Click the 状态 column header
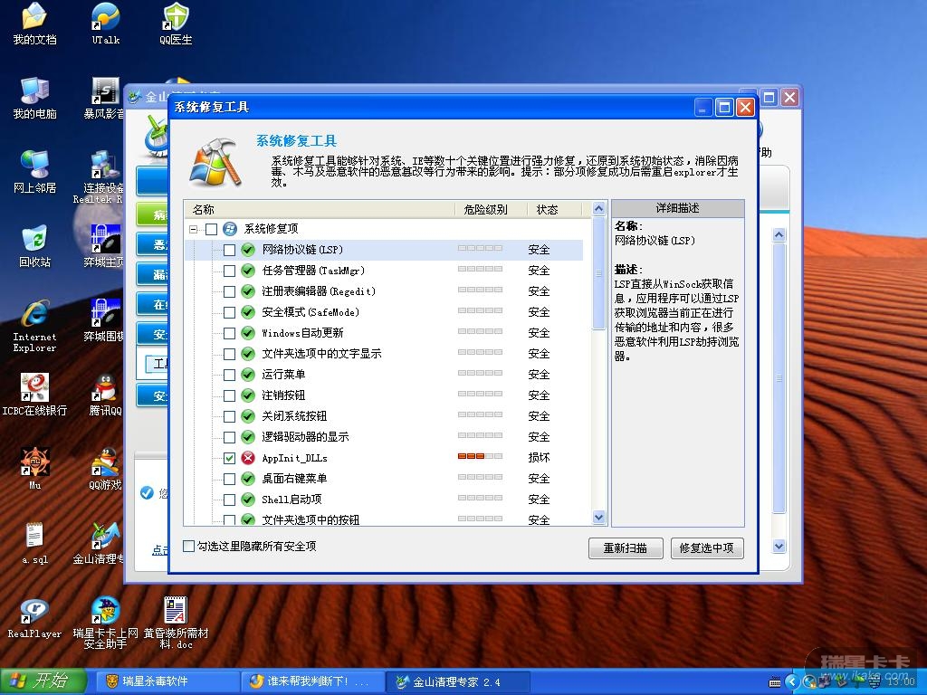Image resolution: width=927 pixels, height=695 pixels. coord(553,209)
